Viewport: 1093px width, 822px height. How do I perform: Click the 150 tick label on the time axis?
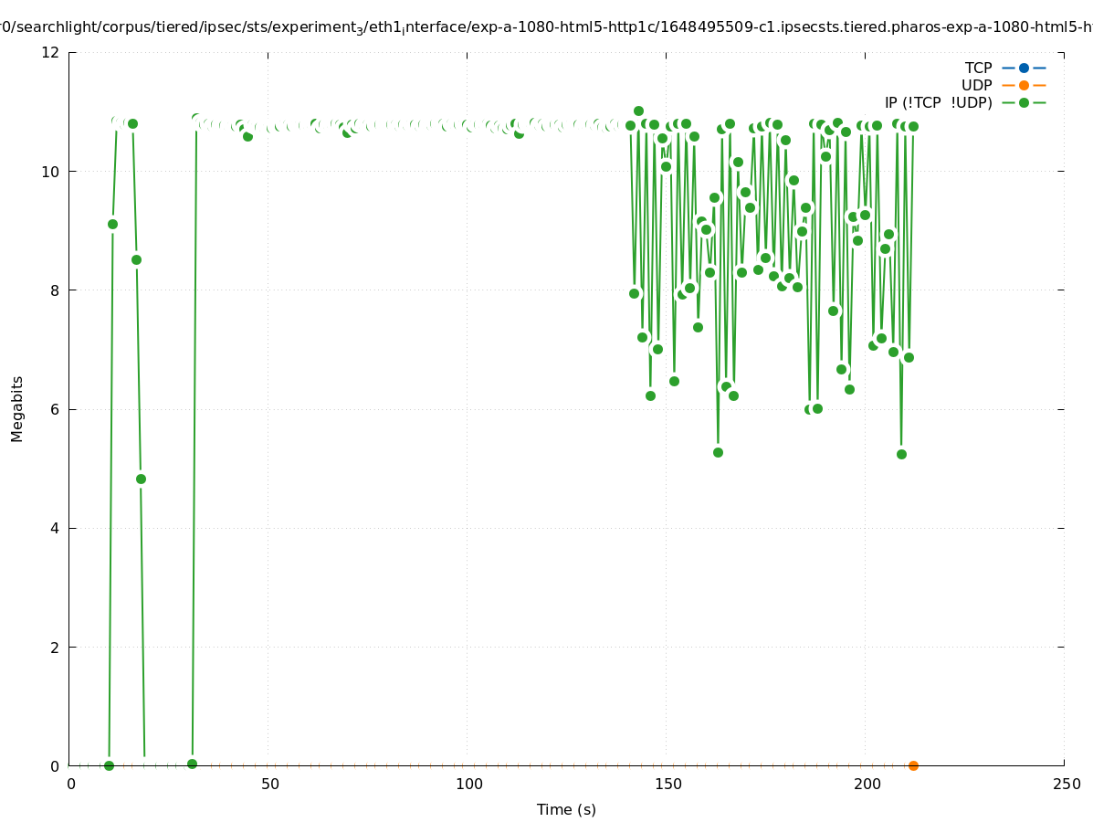(x=667, y=785)
